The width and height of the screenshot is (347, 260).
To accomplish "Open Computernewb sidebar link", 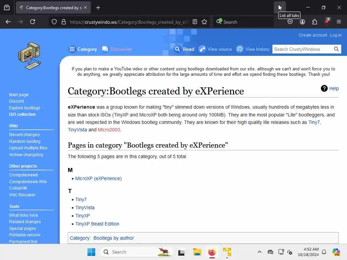I will 23,175.
